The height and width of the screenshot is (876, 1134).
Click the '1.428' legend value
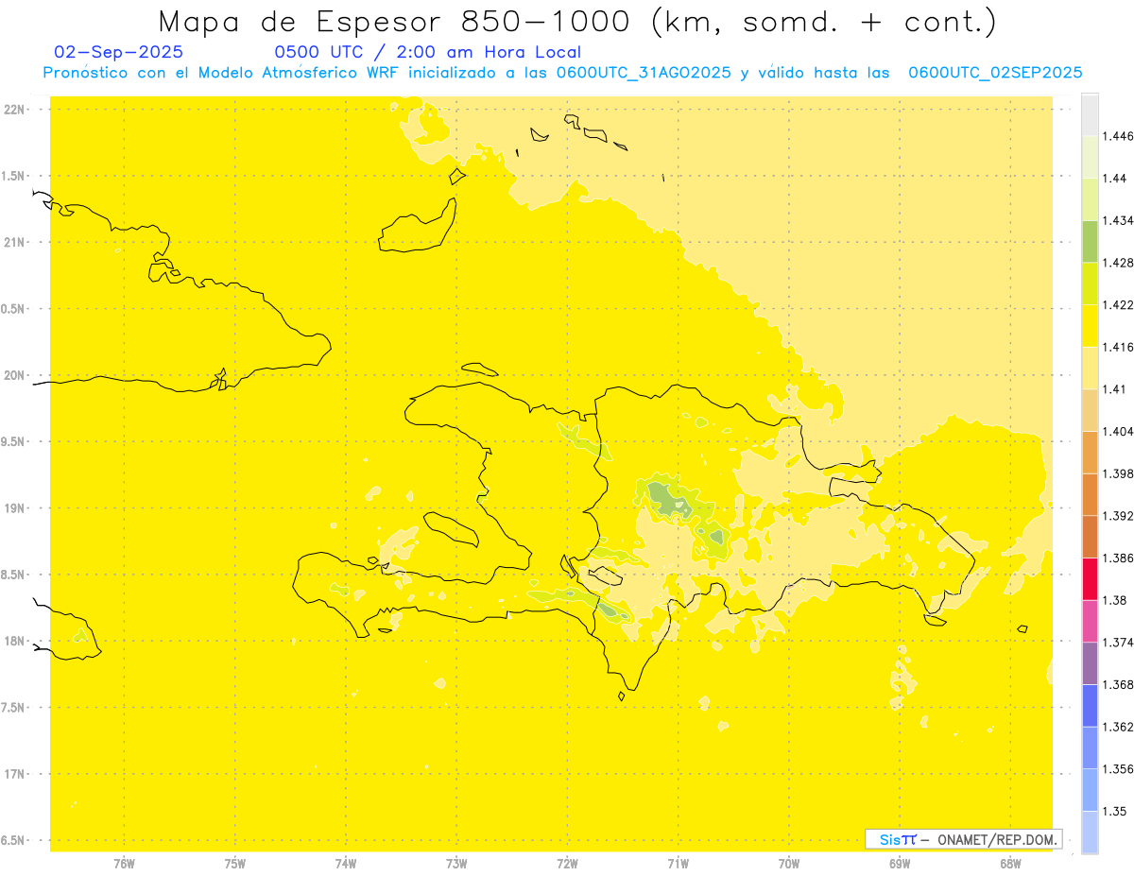(x=1117, y=263)
